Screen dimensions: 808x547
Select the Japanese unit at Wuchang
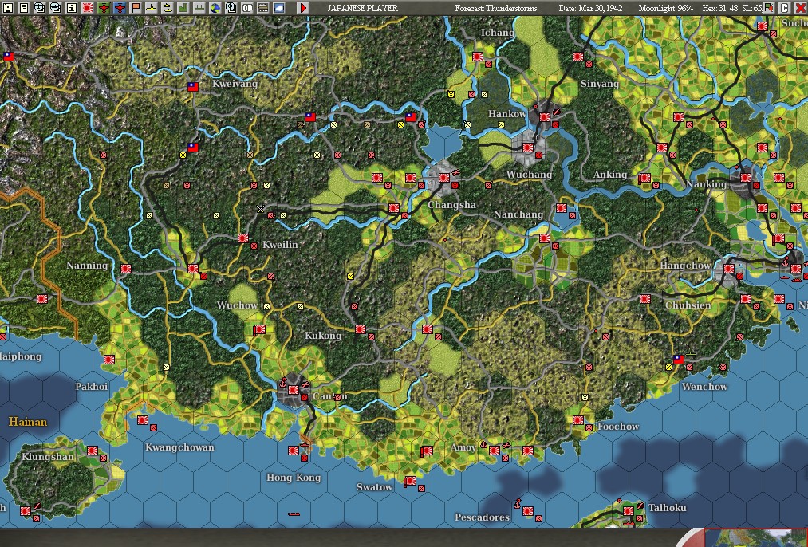[528, 148]
